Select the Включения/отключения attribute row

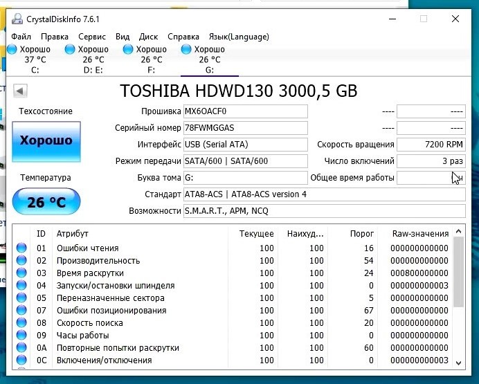(104, 360)
